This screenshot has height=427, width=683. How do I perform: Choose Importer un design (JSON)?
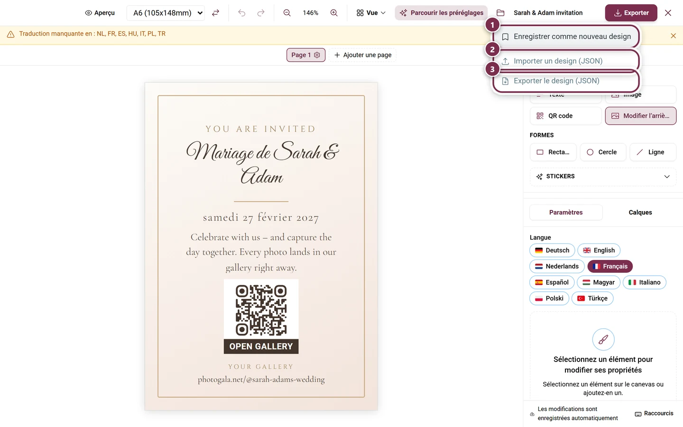pyautogui.click(x=566, y=61)
